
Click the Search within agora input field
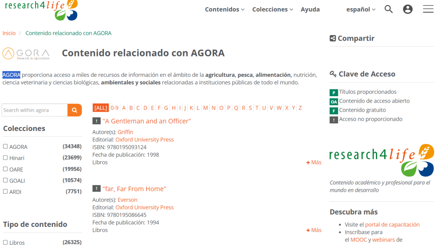tap(35, 110)
